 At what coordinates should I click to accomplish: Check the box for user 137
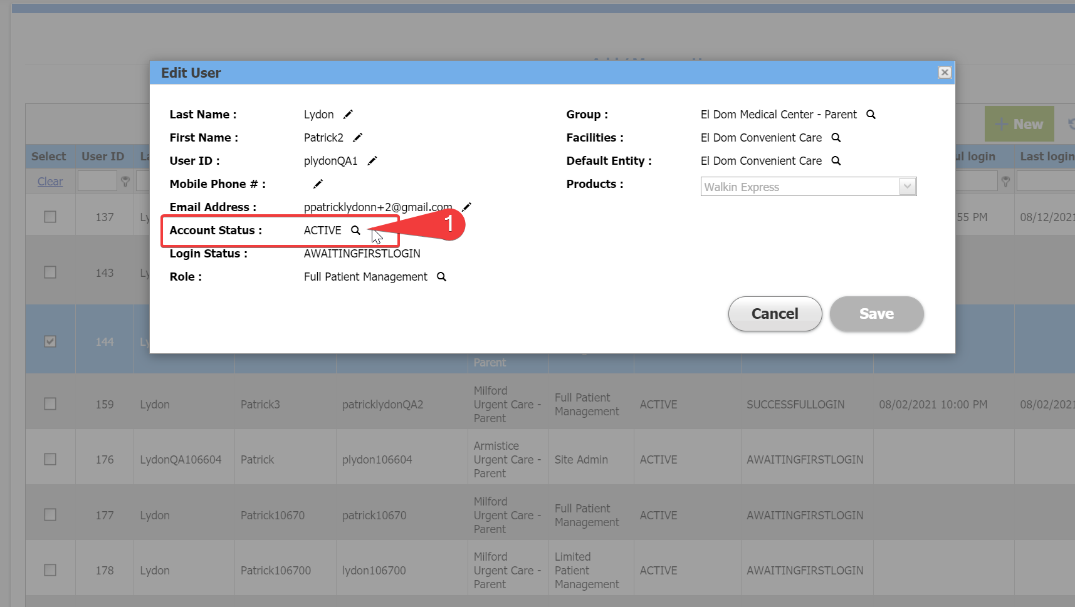[x=50, y=217]
